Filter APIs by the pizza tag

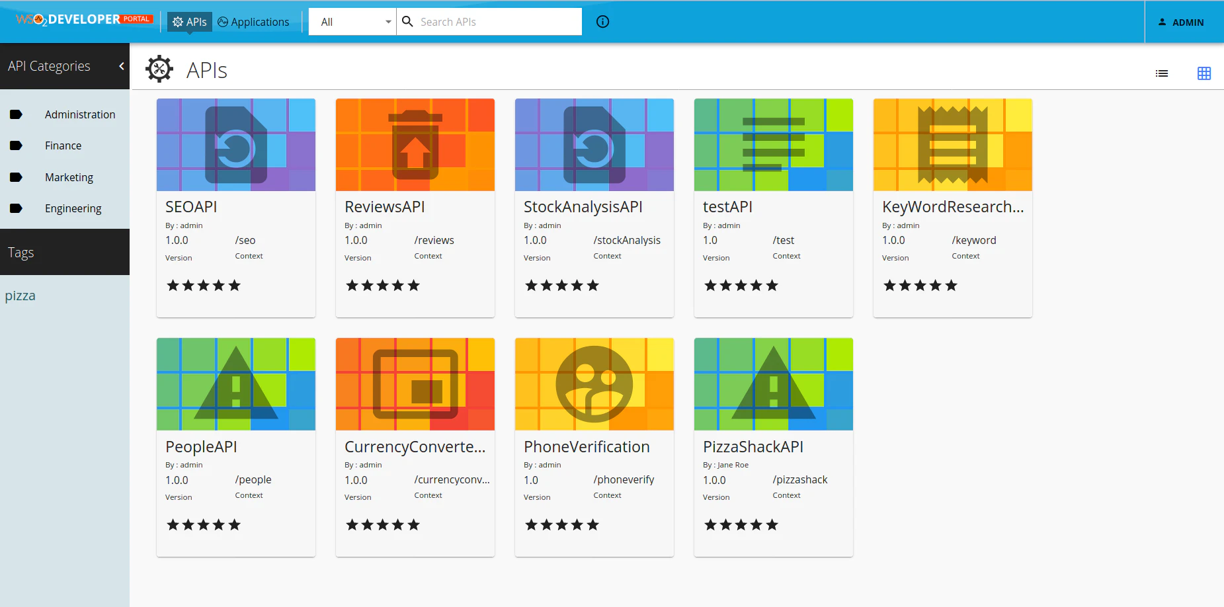coord(20,295)
